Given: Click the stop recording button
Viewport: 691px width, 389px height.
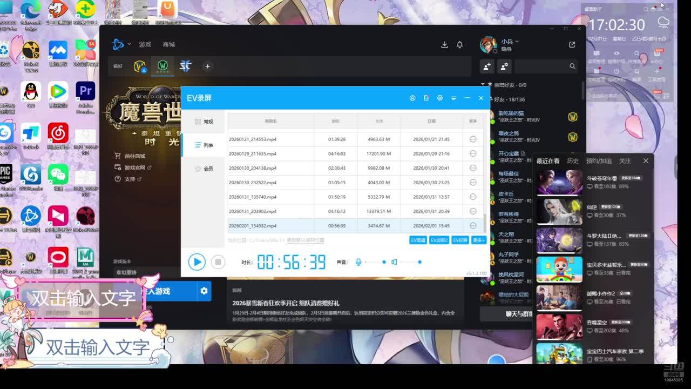Looking at the screenshot, I should click(218, 262).
